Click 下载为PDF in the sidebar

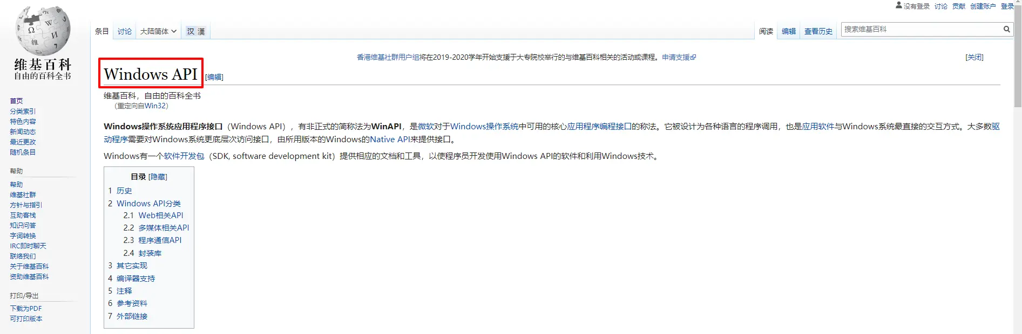tap(26, 309)
